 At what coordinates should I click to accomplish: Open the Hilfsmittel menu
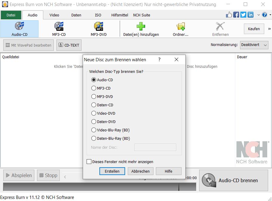point(120,15)
